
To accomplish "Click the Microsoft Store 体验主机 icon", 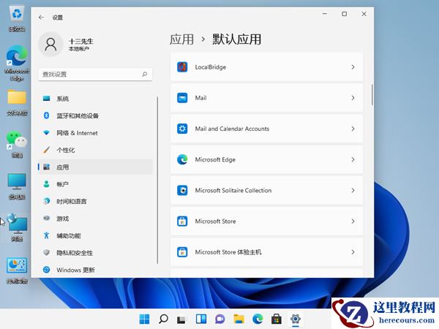I will pyautogui.click(x=182, y=252).
